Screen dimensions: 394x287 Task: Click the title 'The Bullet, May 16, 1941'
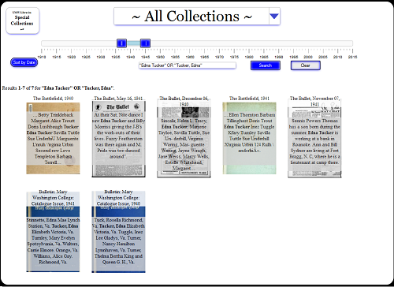coord(118,99)
